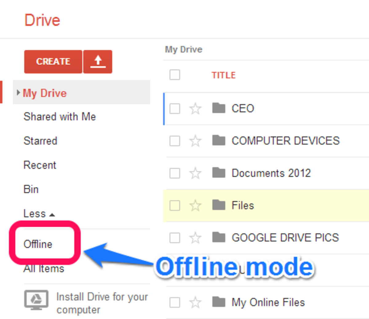Click the My Online Files folder icon

pyautogui.click(x=219, y=302)
